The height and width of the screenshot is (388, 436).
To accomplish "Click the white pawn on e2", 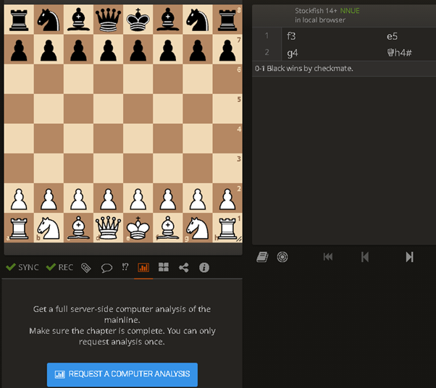I will 138,198.
